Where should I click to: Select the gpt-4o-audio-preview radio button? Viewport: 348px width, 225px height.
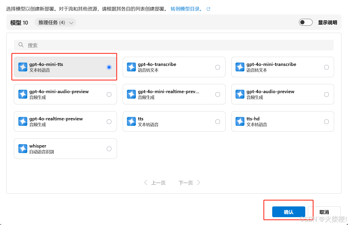pos(326,94)
